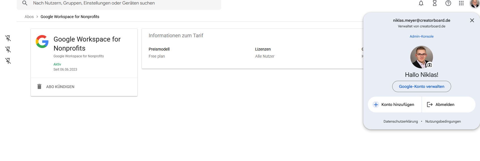Click the camera icon on profile photo
This screenshot has height=161, width=480.
coord(430,65)
